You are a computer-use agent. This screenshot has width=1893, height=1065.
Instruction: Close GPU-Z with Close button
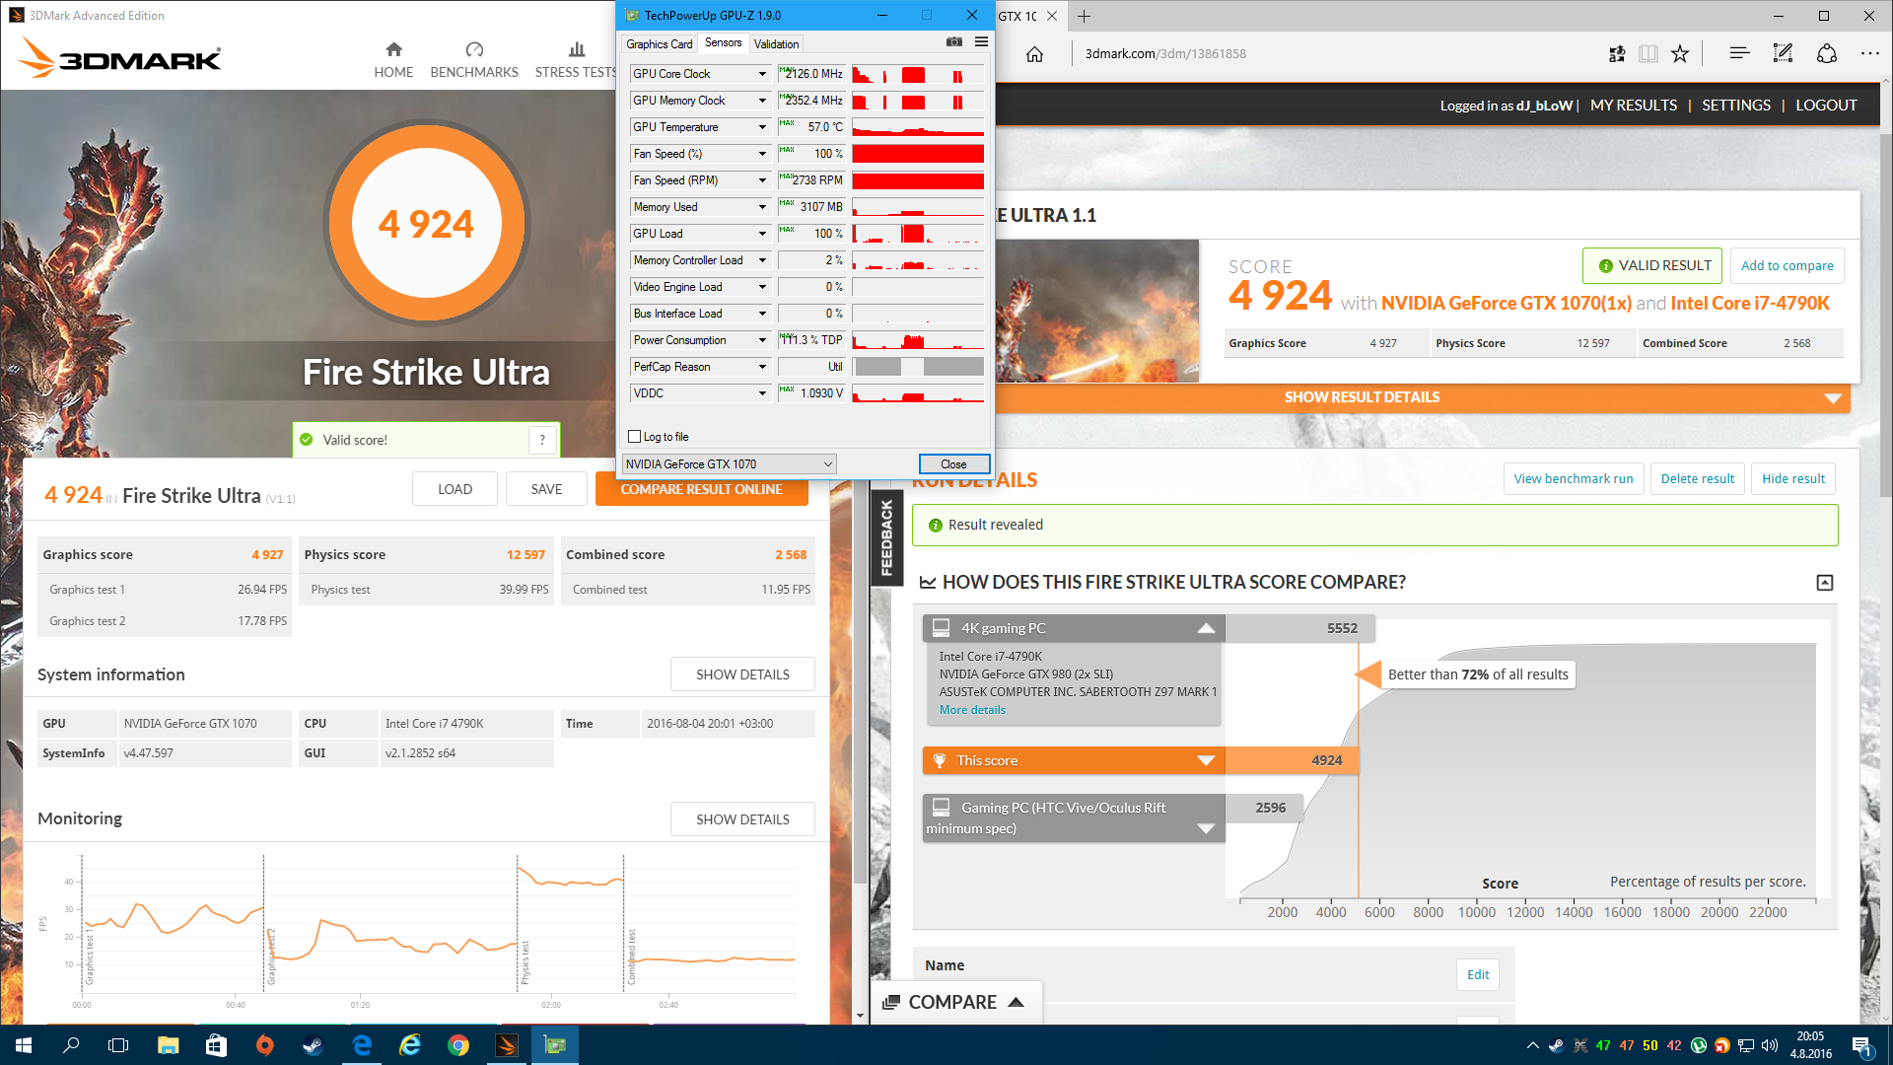953,464
